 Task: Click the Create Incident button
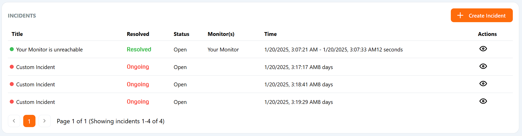[481, 15]
